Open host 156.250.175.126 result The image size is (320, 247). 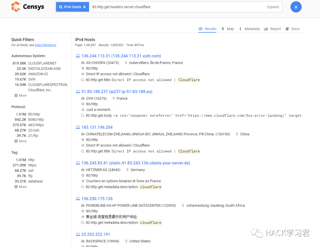[97, 199]
